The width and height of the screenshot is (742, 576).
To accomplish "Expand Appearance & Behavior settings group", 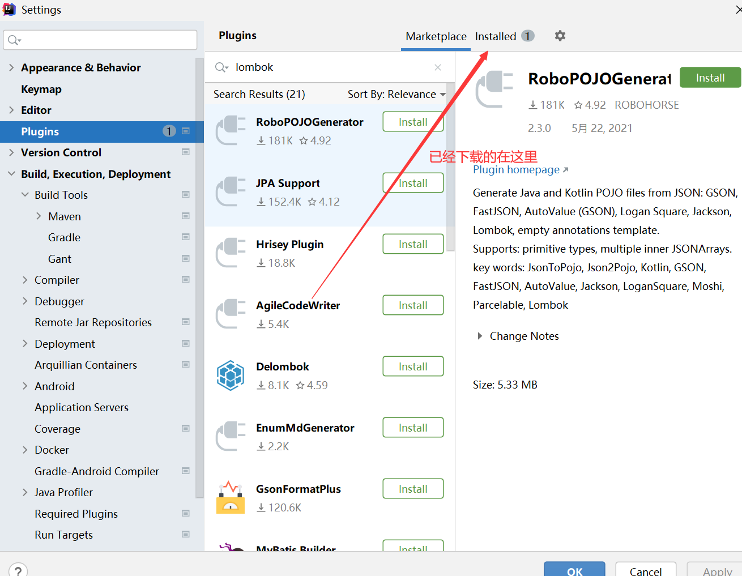I will 11,67.
